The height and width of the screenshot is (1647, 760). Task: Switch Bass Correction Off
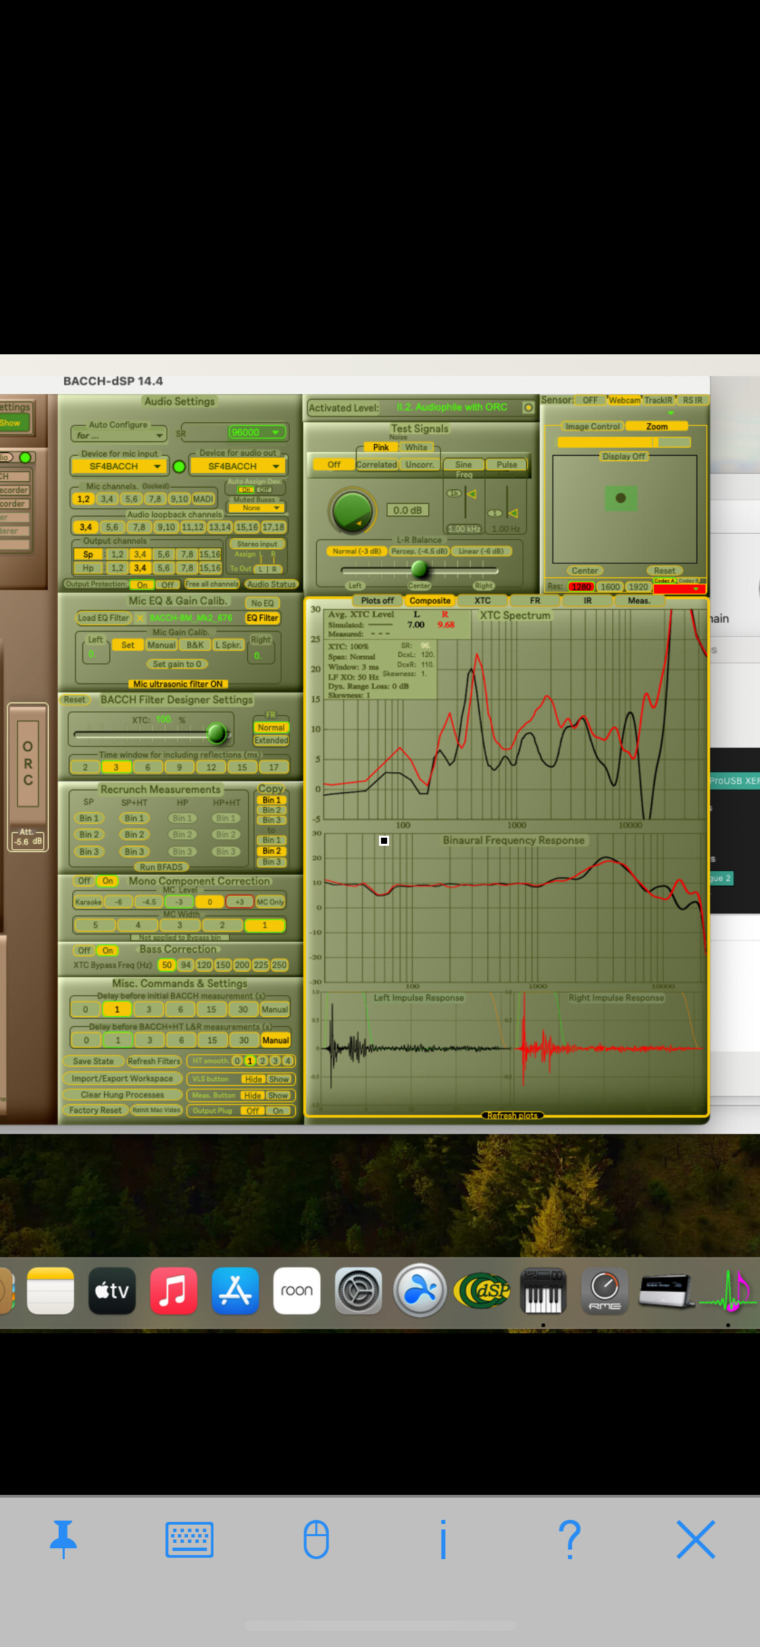coord(84,951)
